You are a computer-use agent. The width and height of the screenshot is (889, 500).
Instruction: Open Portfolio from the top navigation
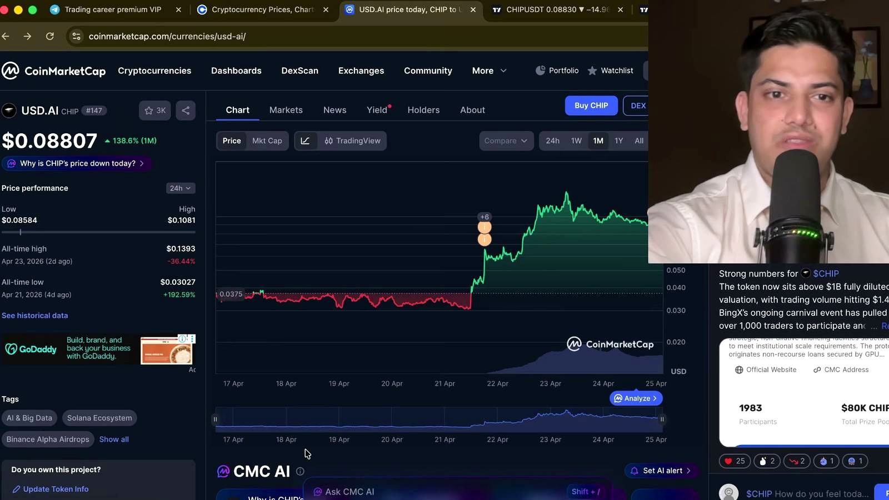(x=557, y=71)
